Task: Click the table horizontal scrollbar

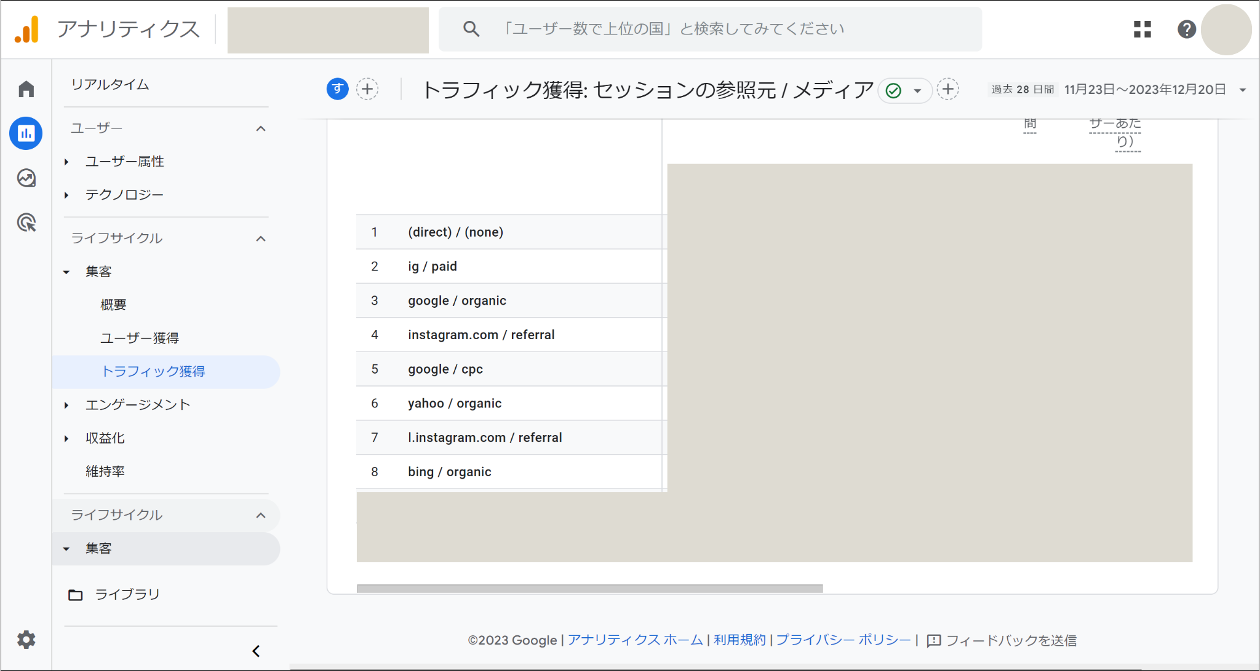Action: point(589,588)
